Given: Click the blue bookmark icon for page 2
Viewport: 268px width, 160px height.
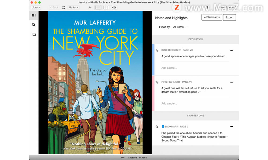Looking at the screenshot, I should point(163,126).
